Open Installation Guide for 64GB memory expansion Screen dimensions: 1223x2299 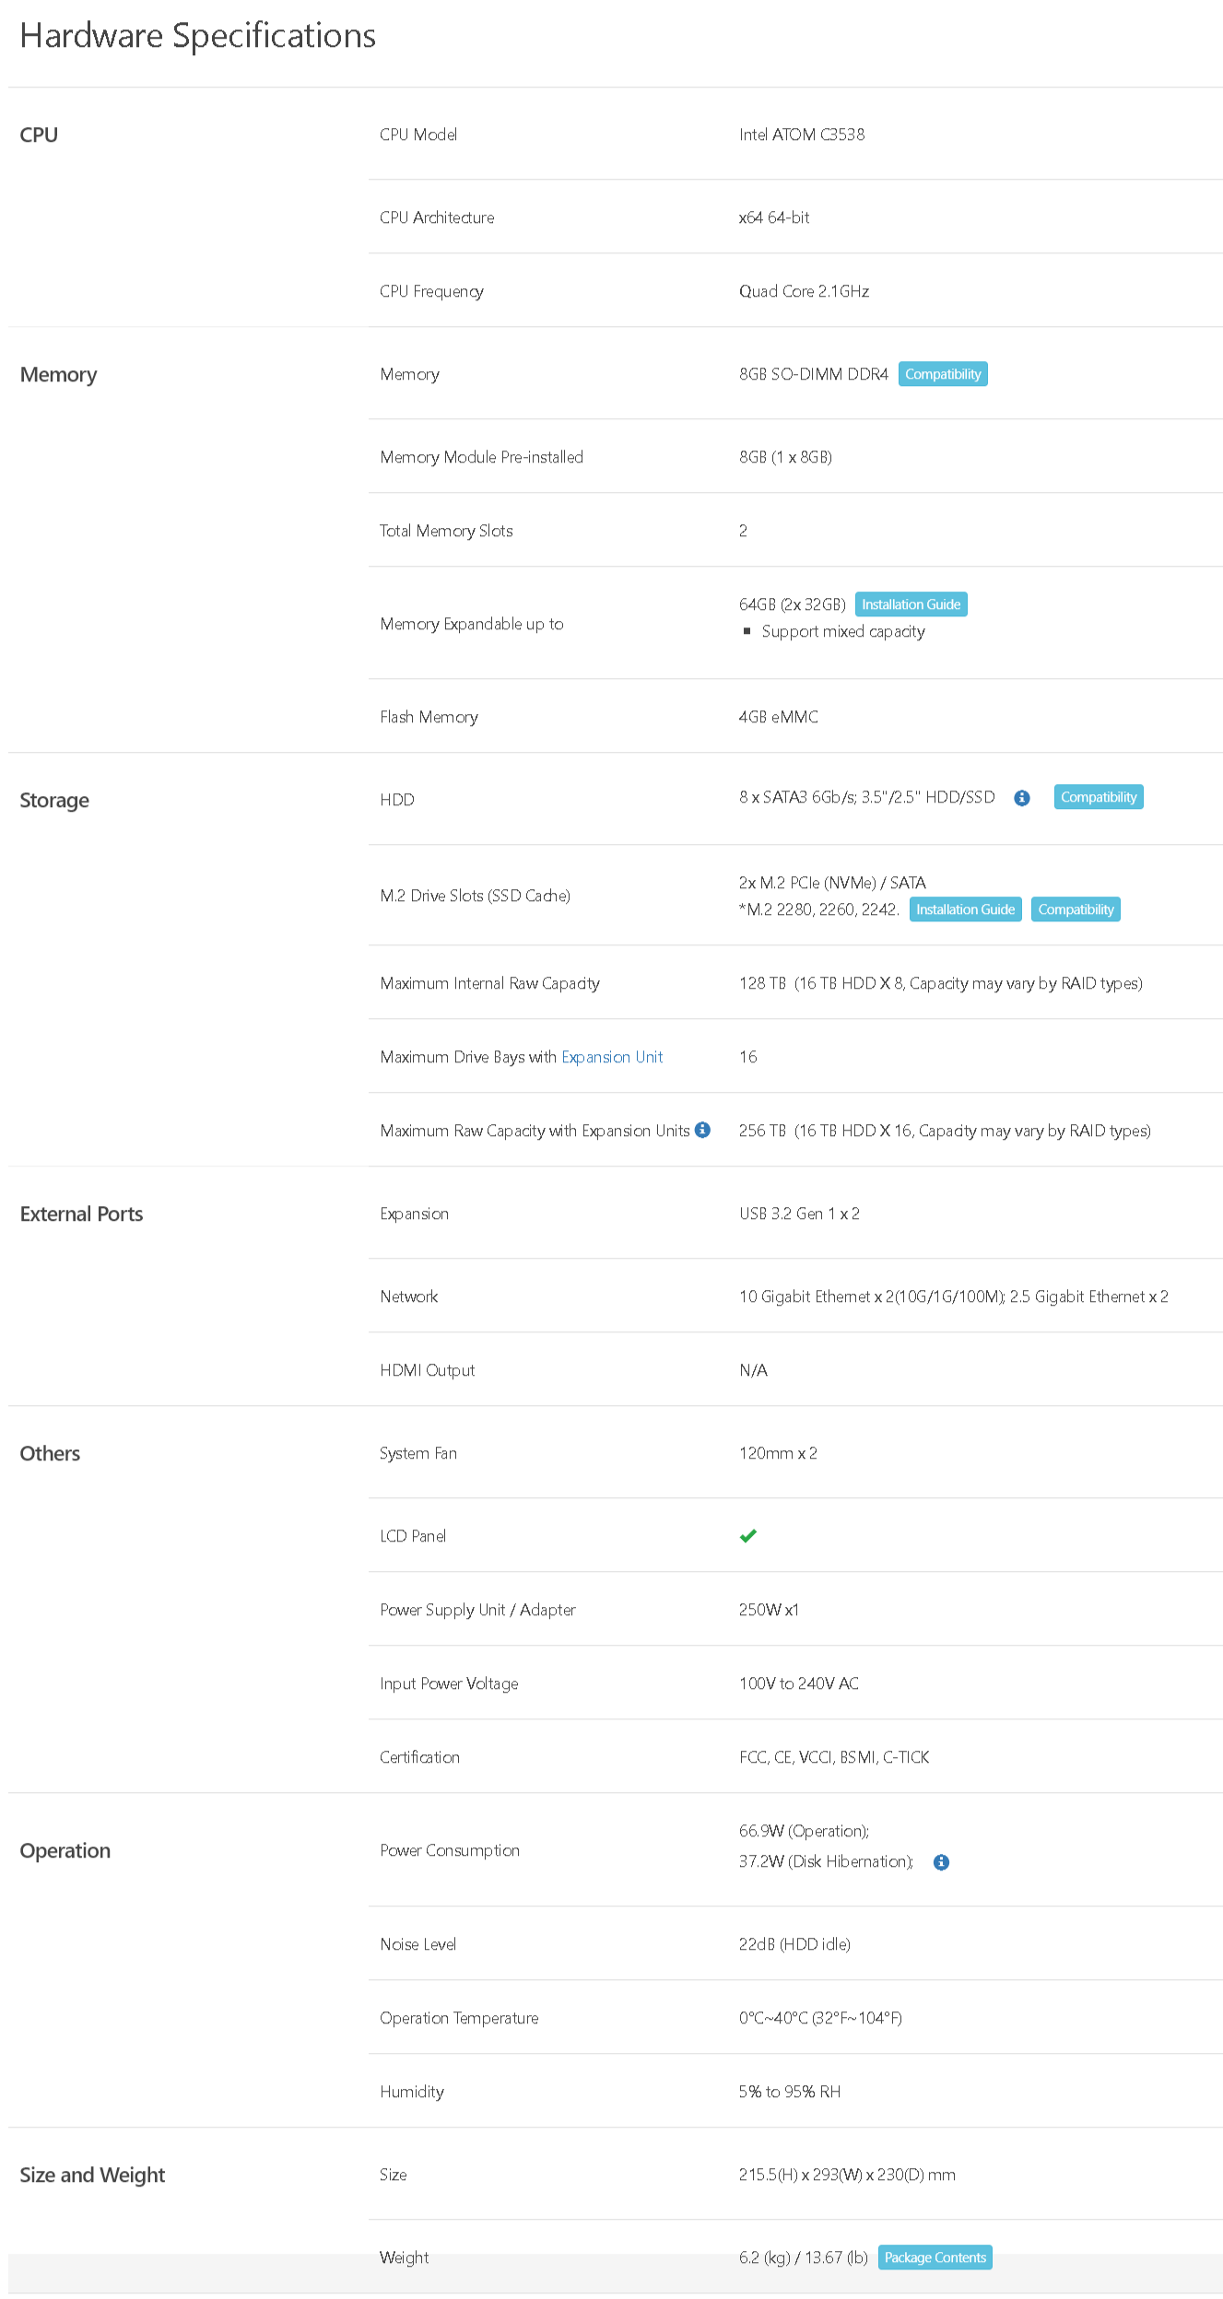(x=911, y=604)
